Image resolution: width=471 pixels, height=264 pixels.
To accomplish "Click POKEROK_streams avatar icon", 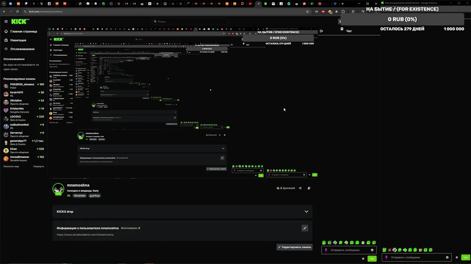I will click(6, 86).
